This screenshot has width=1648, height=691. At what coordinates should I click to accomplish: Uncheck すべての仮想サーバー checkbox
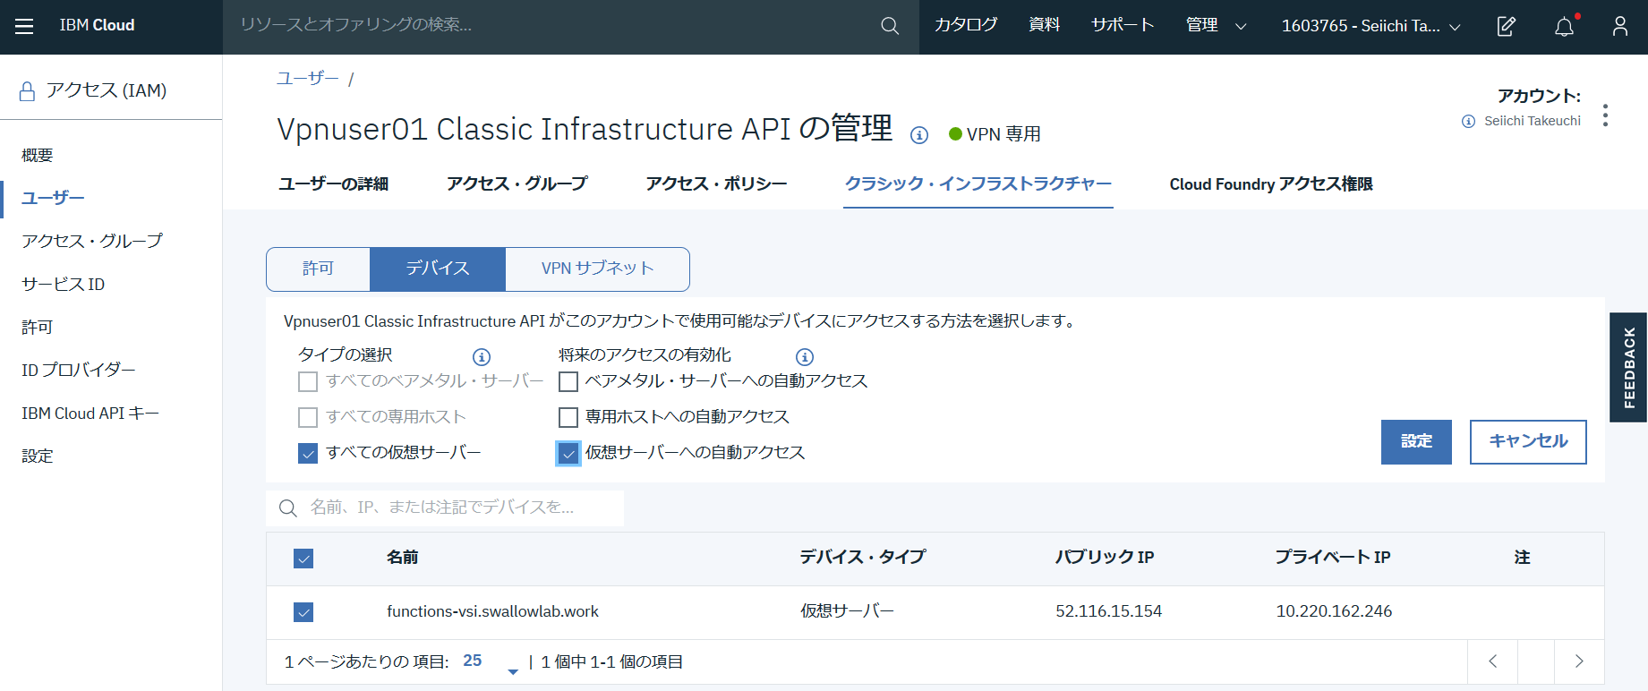coord(308,454)
